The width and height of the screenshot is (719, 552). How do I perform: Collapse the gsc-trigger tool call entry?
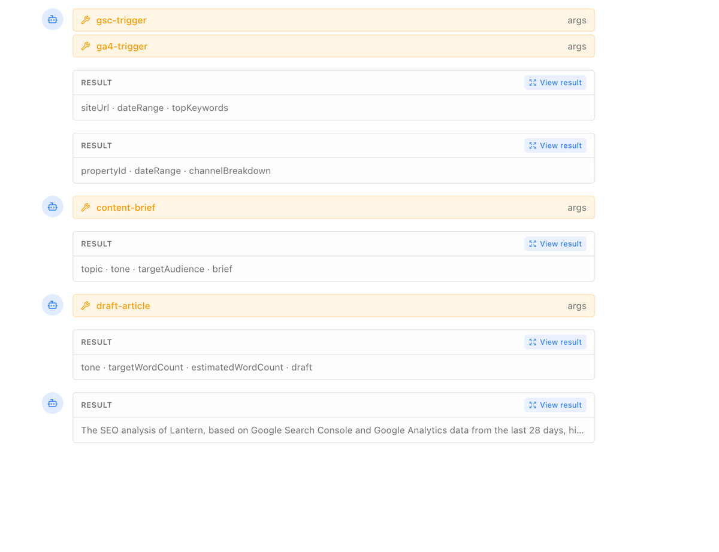334,20
